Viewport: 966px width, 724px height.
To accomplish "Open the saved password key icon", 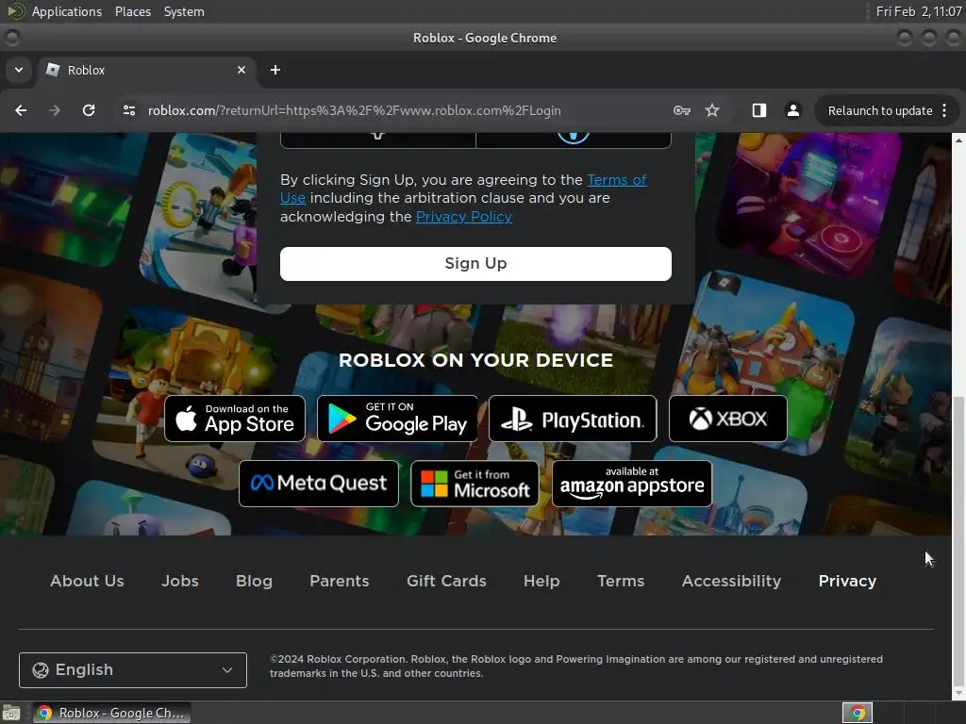I will tap(681, 110).
